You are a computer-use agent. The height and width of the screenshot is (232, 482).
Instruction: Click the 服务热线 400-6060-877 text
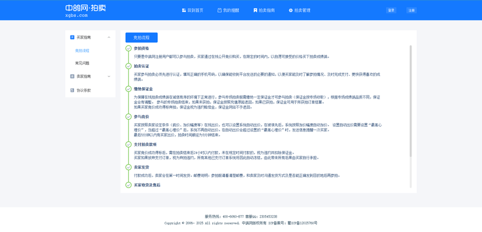224,216
